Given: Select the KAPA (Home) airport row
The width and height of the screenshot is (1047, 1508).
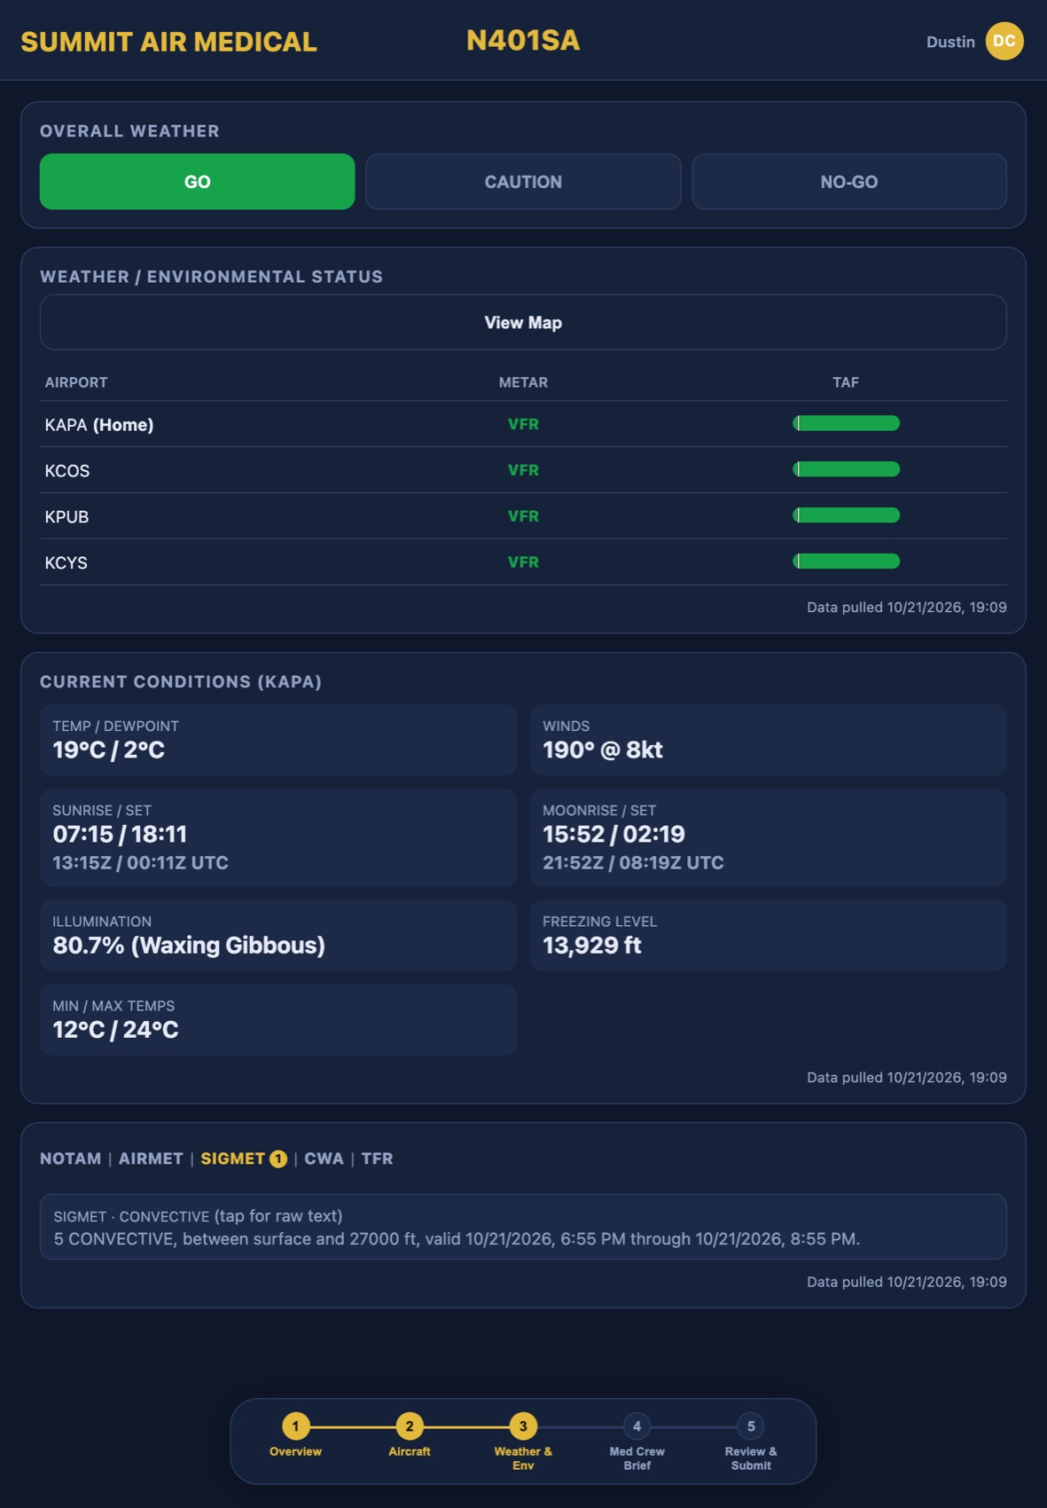Looking at the screenshot, I should [523, 424].
